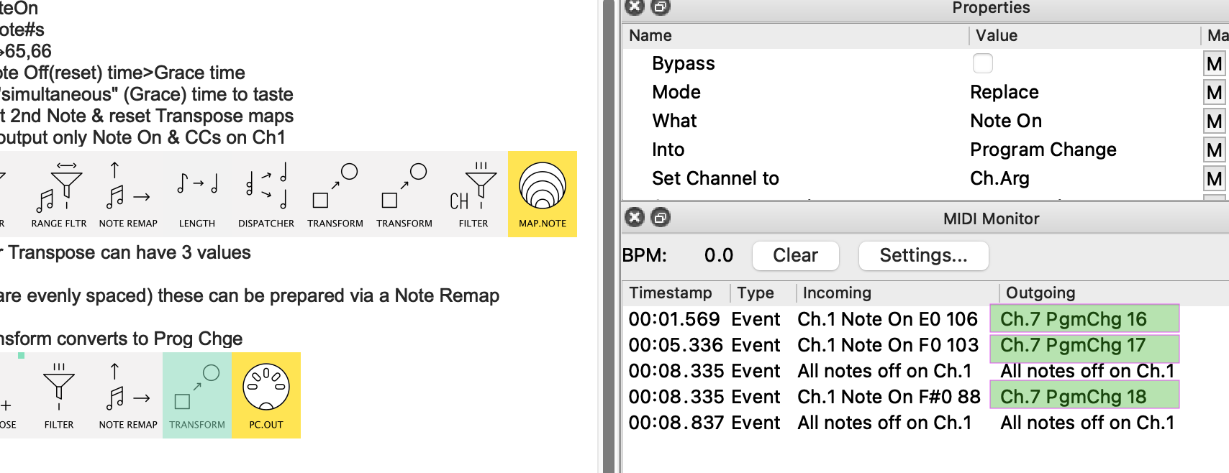This screenshot has height=473, width=1229.
Task: Open the Mode dropdown showing Replace
Action: click(x=1004, y=92)
